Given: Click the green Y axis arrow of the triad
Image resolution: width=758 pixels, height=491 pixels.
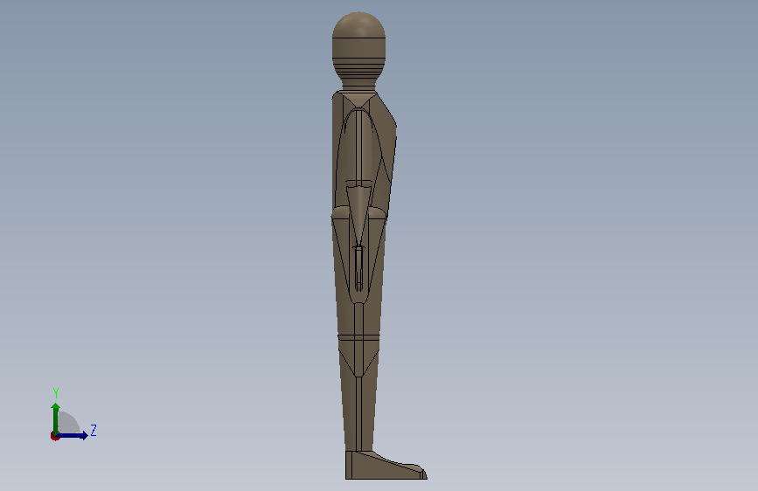Looking at the screenshot, I should pyautogui.click(x=55, y=418).
